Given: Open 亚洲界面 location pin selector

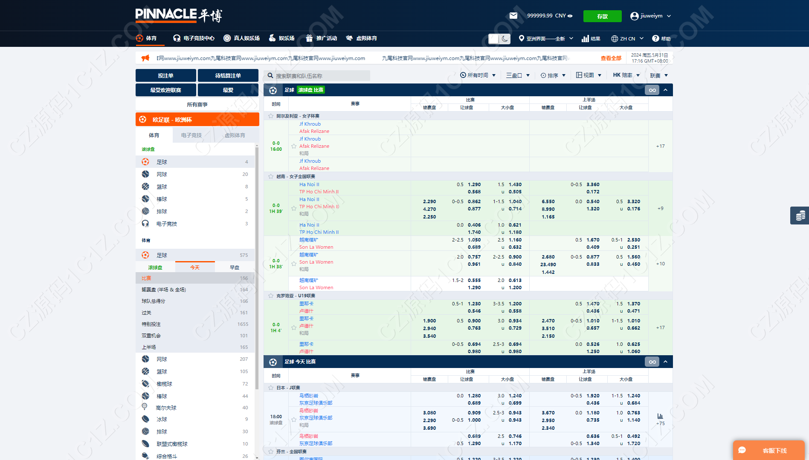Looking at the screenshot, I should [x=546, y=39].
